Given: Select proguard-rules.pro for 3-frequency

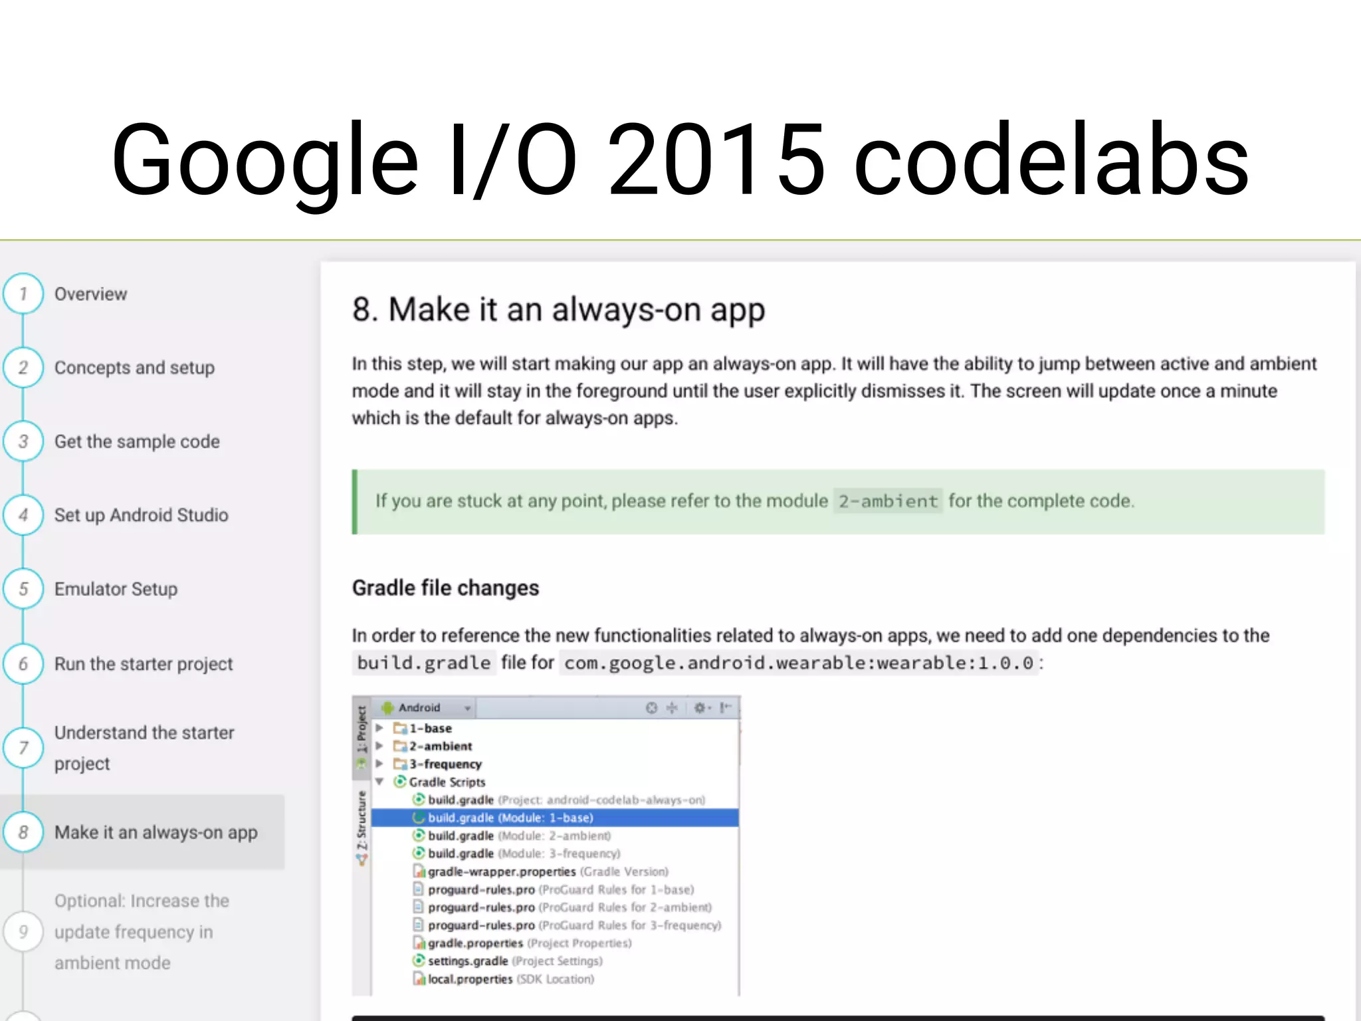Looking at the screenshot, I should (x=567, y=925).
